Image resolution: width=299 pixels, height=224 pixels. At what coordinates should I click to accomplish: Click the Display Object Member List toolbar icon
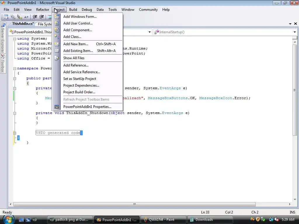click(6, 17)
